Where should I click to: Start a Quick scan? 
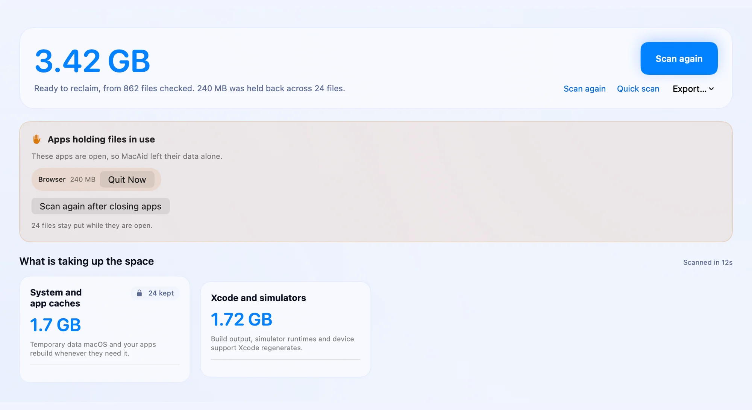(x=638, y=89)
